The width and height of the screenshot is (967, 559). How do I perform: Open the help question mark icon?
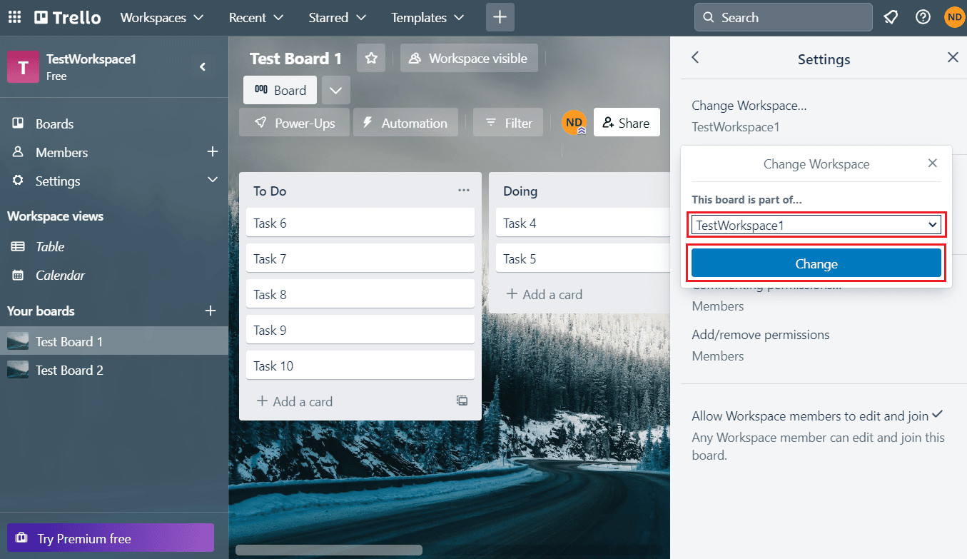pyautogui.click(x=923, y=17)
